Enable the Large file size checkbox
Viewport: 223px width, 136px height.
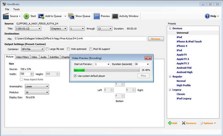47,49
